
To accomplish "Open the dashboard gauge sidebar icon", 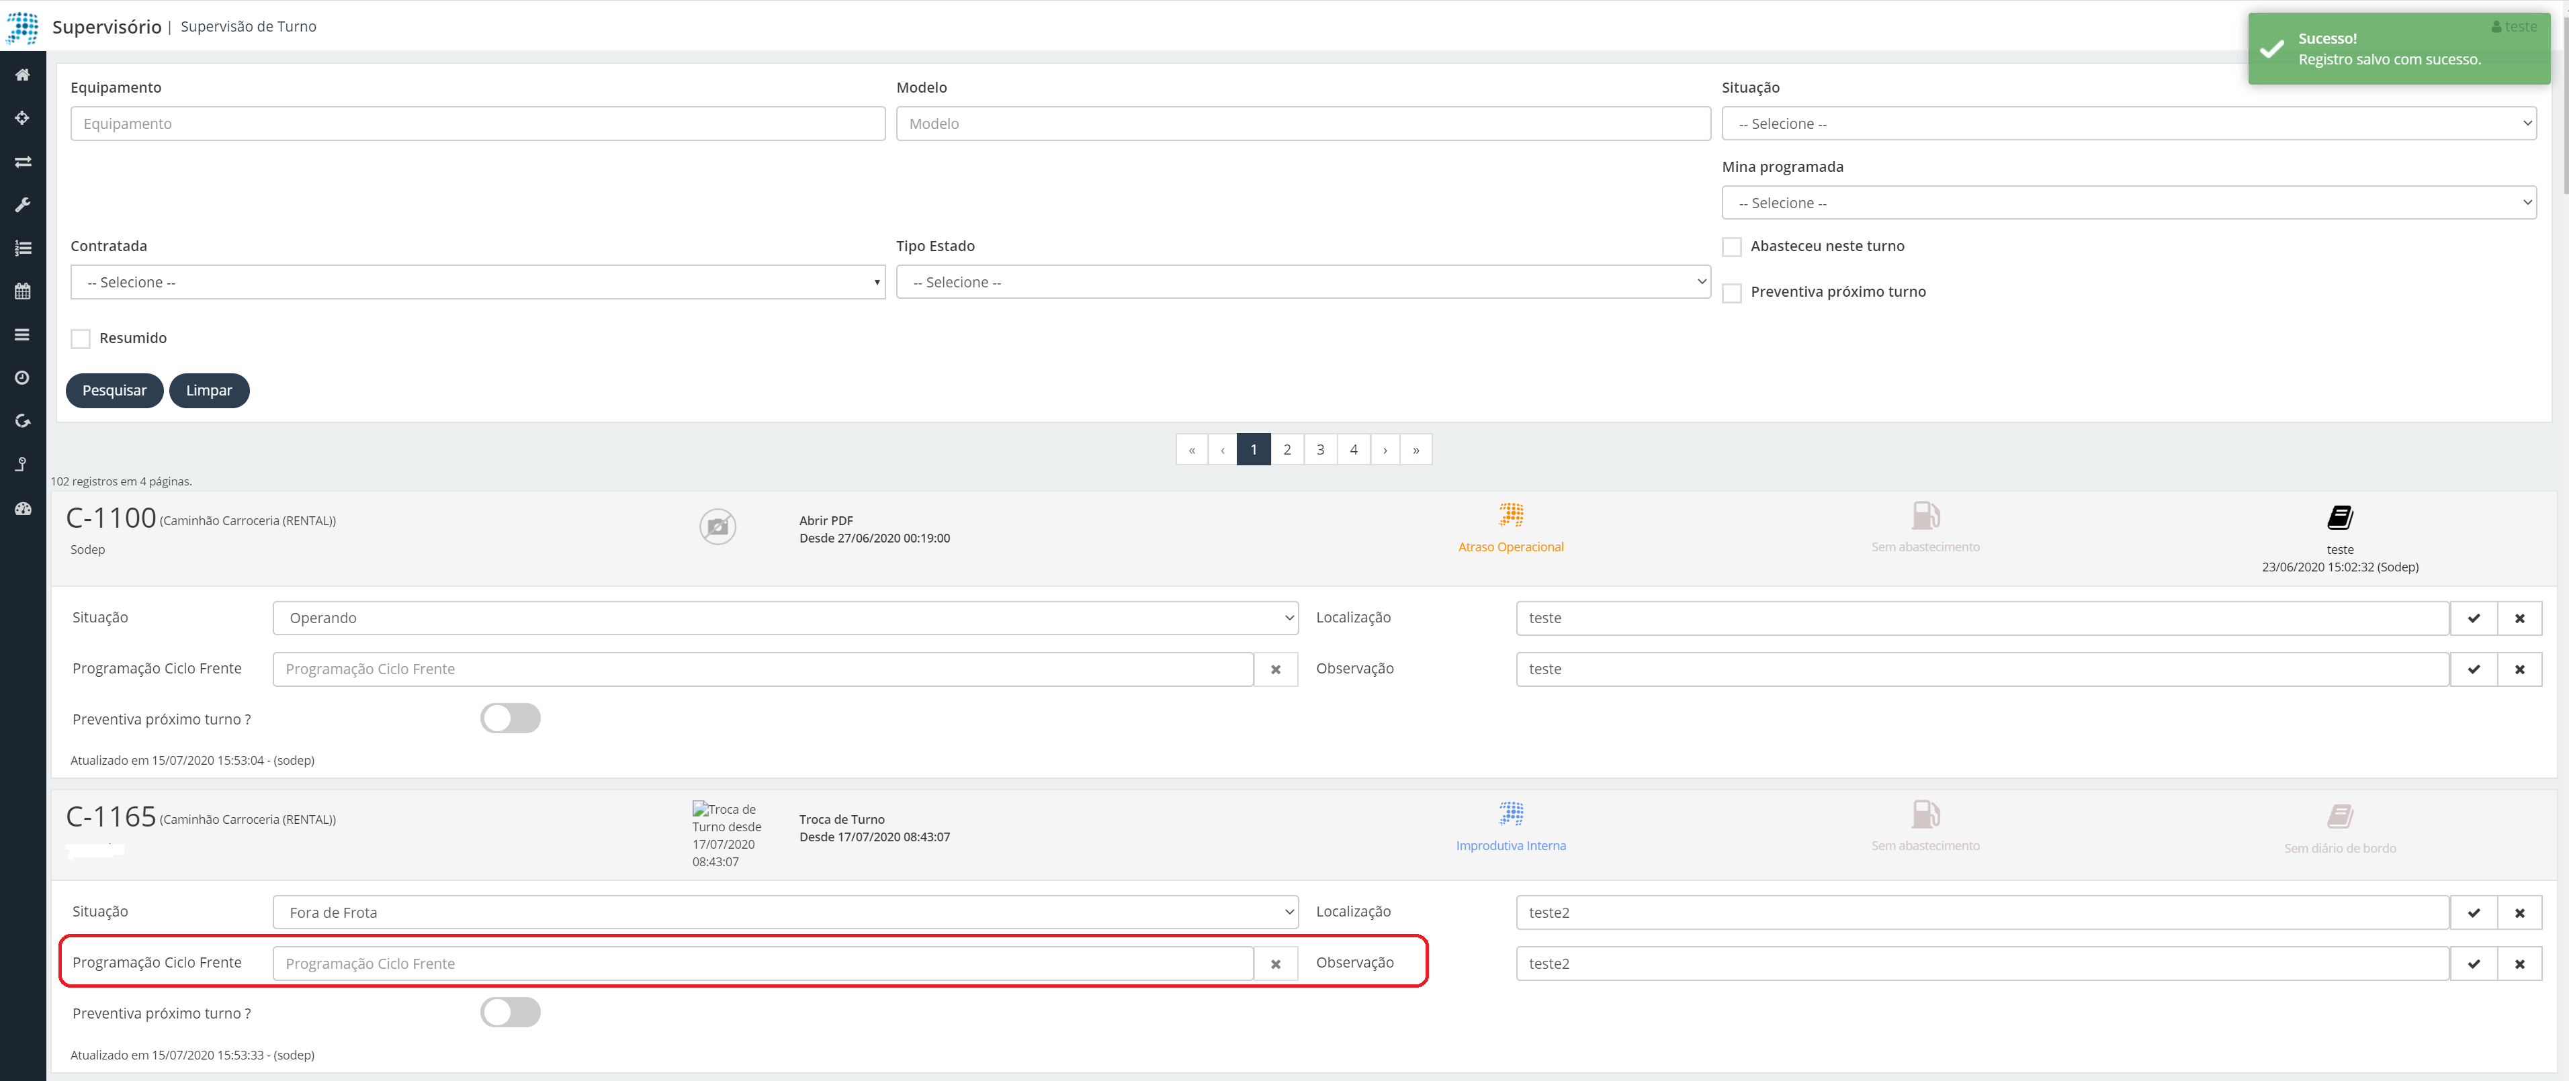I will [22, 508].
